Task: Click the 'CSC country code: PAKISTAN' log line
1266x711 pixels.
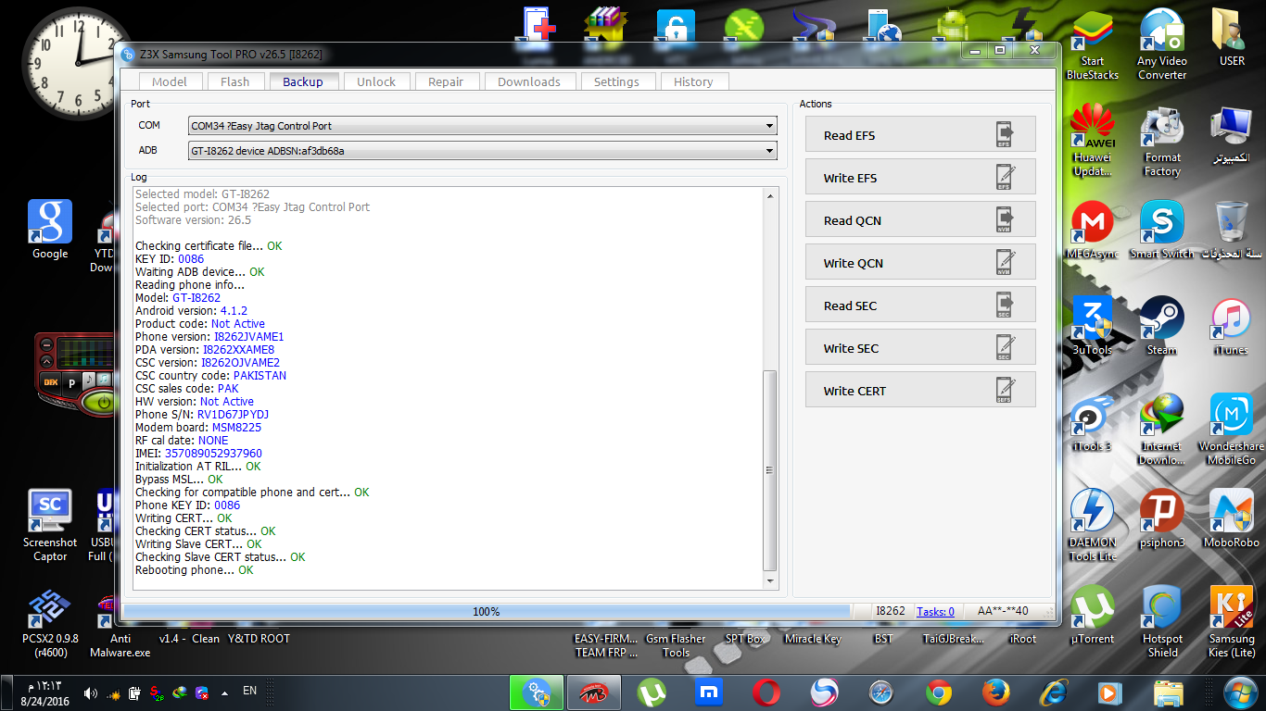Action: pos(210,376)
